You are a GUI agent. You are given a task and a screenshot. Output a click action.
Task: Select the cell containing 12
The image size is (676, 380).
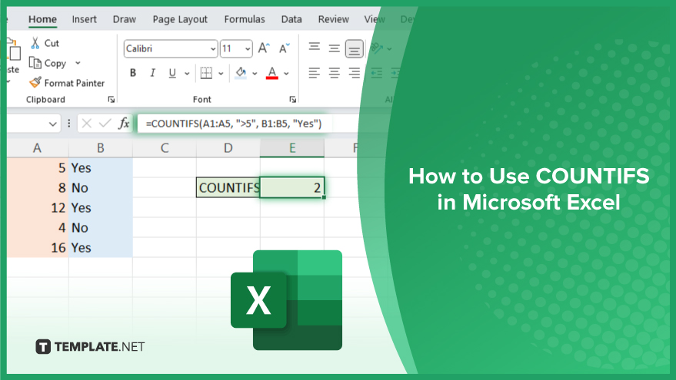point(38,208)
